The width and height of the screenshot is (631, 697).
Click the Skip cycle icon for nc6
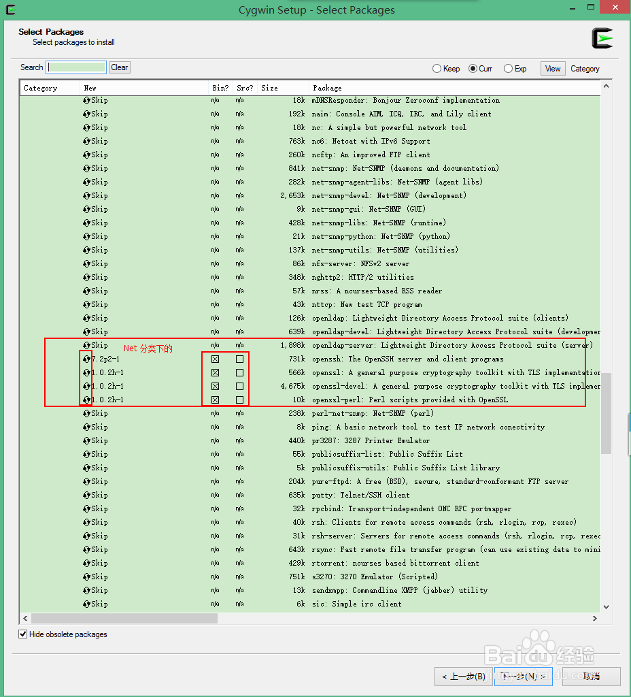coord(86,141)
